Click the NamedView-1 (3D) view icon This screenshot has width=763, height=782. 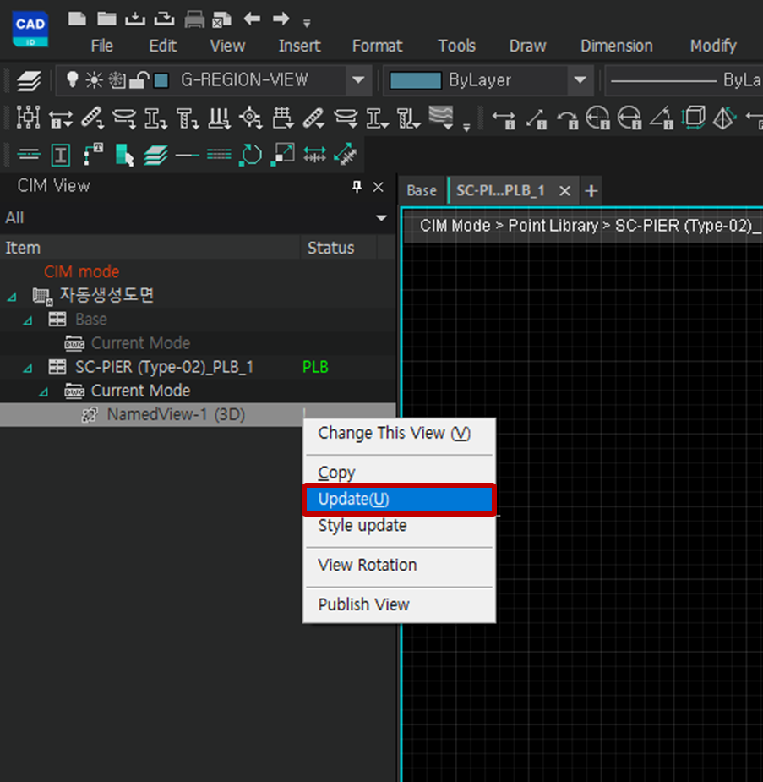(x=90, y=414)
